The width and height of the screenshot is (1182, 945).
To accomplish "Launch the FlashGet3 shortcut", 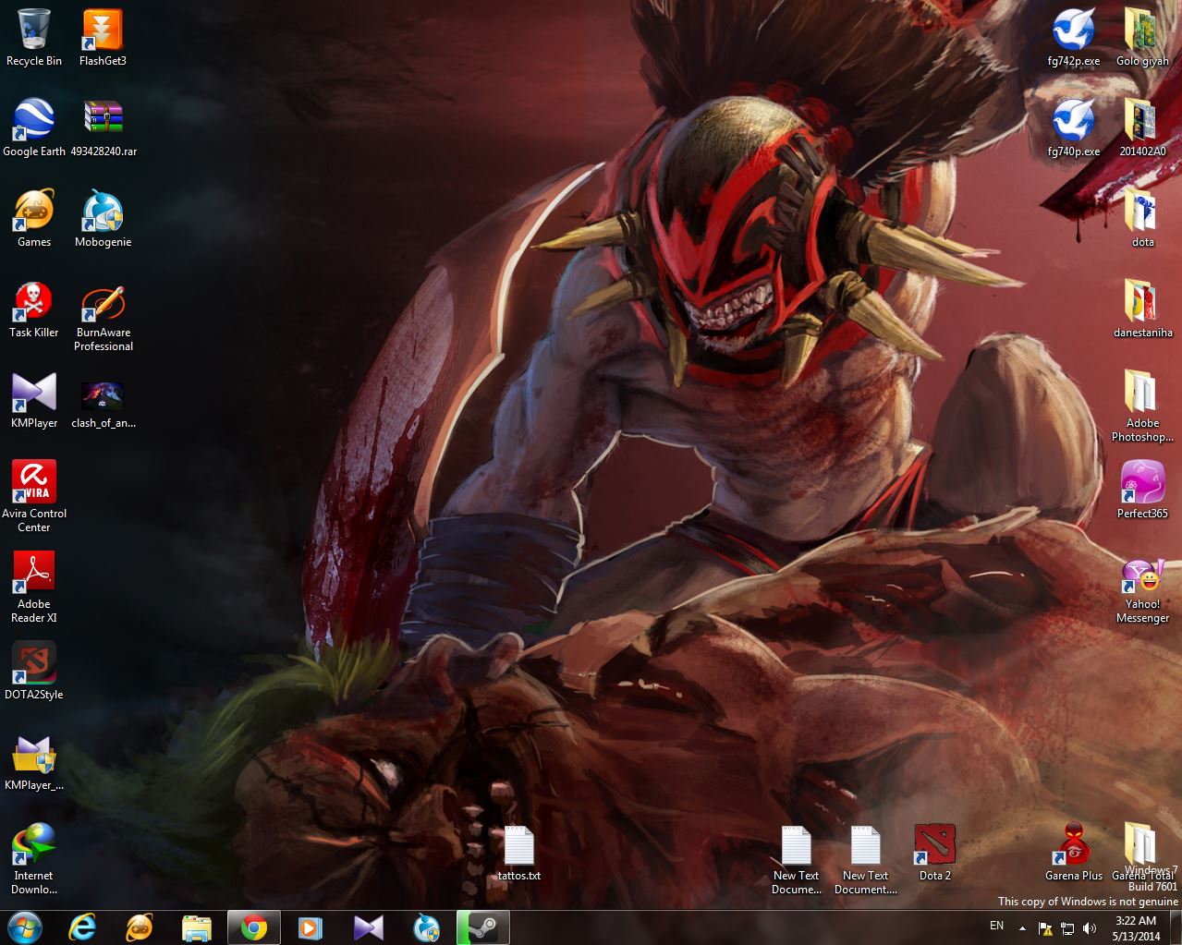I will click(x=103, y=38).
